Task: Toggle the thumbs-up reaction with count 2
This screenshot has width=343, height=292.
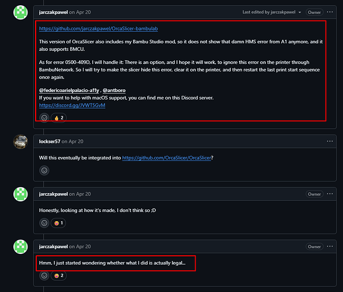Action: 58,118
